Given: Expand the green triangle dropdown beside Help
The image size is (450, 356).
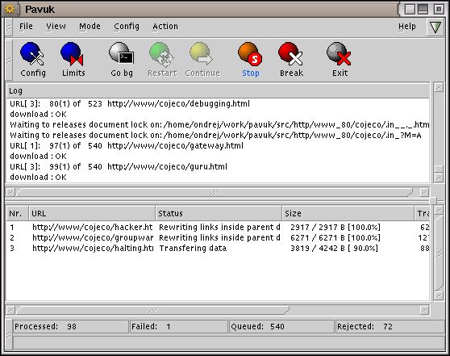Looking at the screenshot, I should click(435, 27).
